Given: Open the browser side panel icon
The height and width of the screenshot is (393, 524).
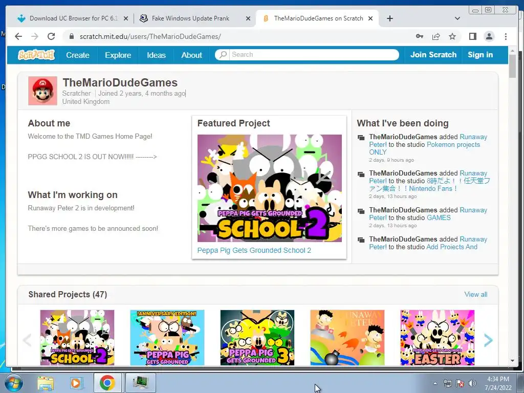Looking at the screenshot, I should click(x=472, y=36).
